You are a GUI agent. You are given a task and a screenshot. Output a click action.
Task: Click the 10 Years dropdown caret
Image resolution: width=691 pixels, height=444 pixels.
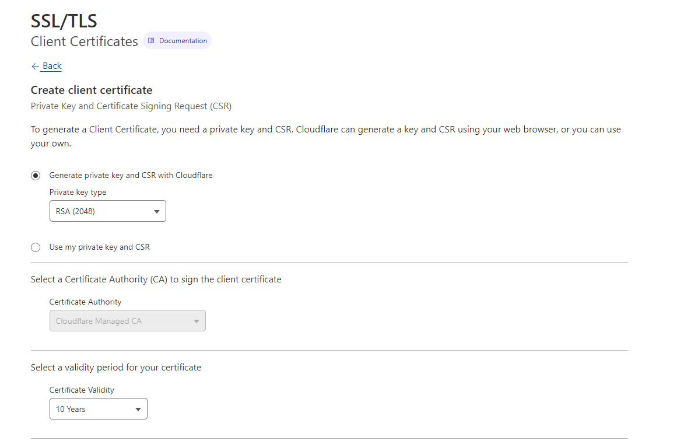[138, 410]
